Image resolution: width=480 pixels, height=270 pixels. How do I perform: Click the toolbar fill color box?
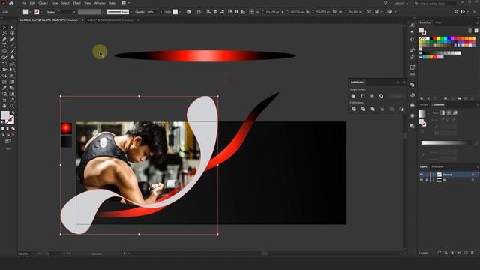(5, 115)
